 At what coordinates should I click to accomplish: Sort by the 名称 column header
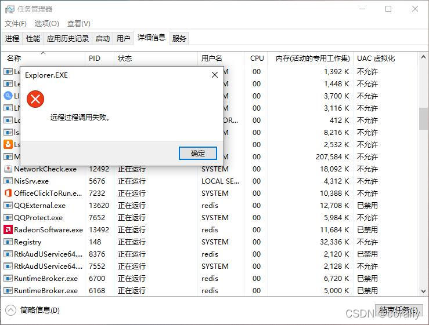44,58
